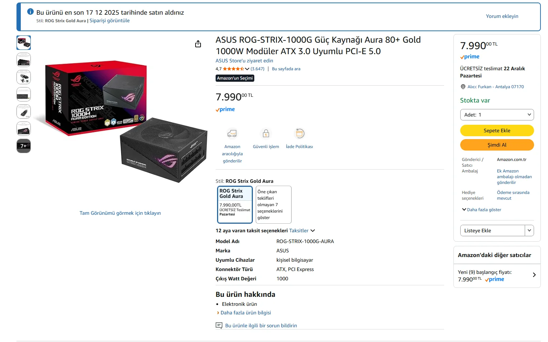This screenshot has width=548, height=342.
Task: Click the Güvenli işlem lock icon
Action: pos(266,134)
